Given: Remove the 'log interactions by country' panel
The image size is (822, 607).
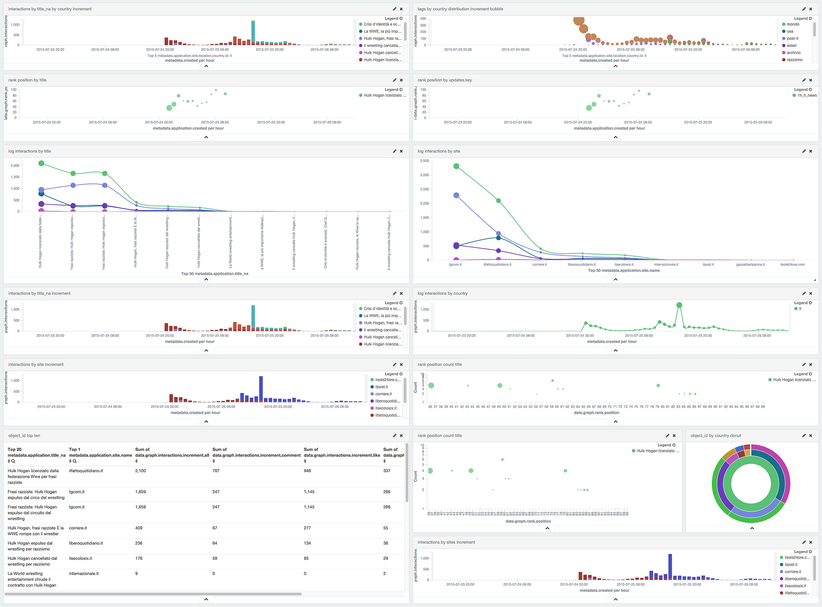Looking at the screenshot, I should [x=811, y=294].
